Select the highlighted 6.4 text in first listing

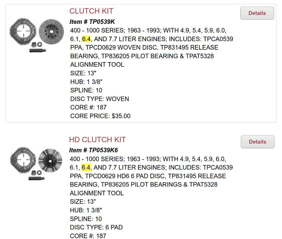(86, 39)
